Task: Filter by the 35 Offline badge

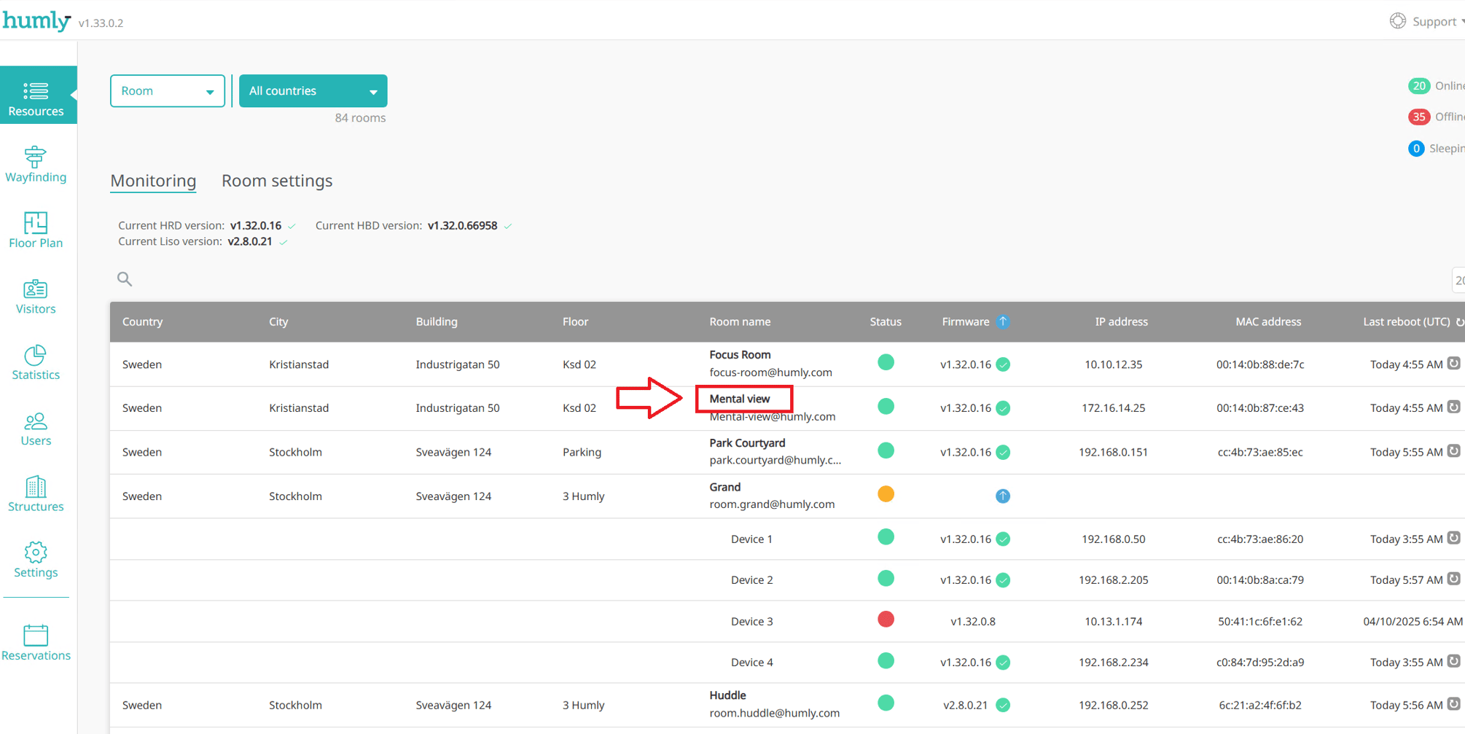Action: click(x=1418, y=117)
